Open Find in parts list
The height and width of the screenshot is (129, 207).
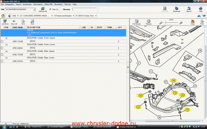click(x=32, y=22)
